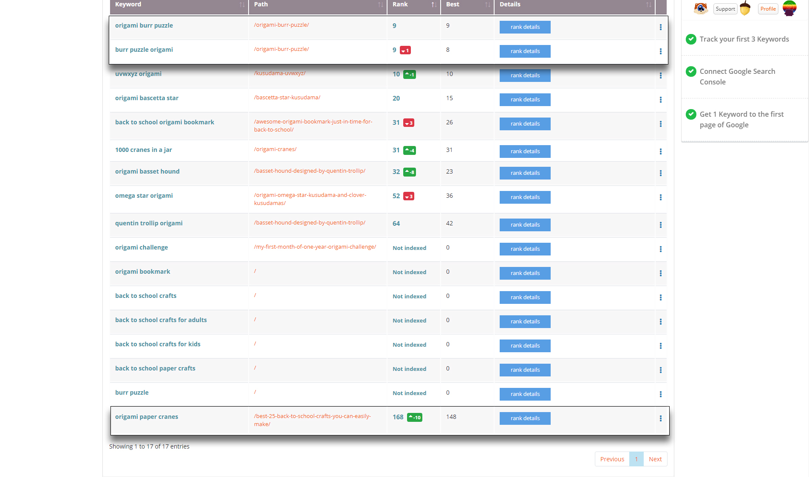Open row menu for origami bookmark keyword
This screenshot has height=477, width=809.
[x=660, y=273]
